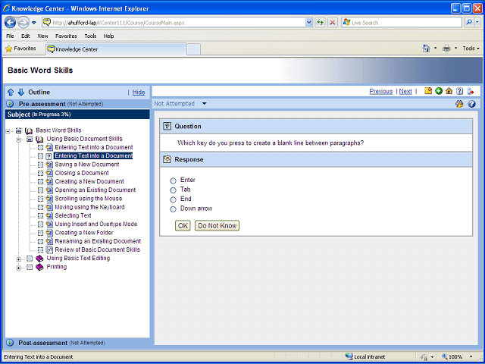The width and height of the screenshot is (485, 364).
Task: Click the outline down arrow icon
Action: coord(21,92)
